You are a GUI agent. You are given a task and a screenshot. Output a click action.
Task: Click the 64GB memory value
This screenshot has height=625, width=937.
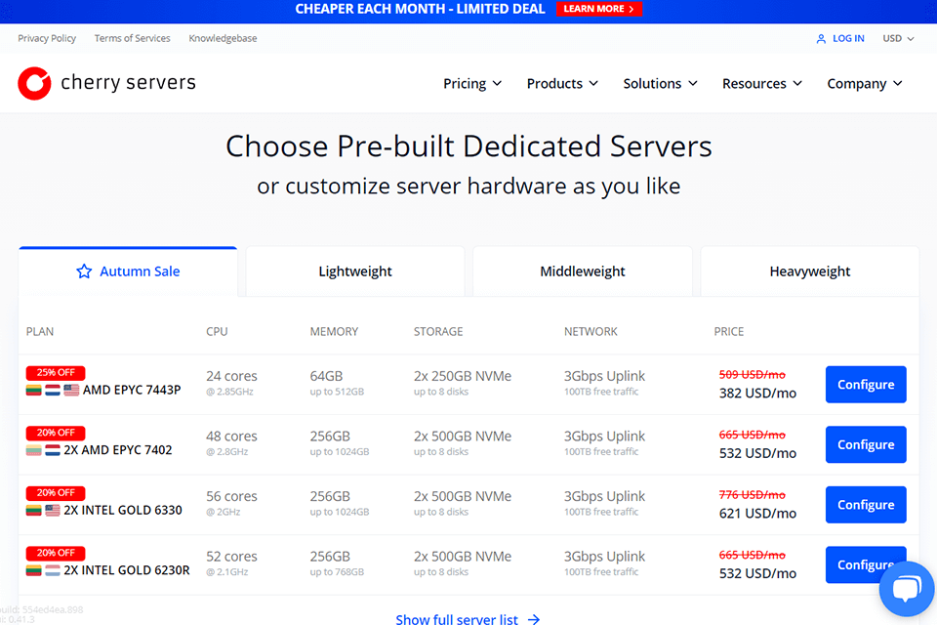[326, 376]
